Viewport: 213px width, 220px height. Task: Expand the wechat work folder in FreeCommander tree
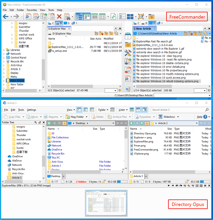(12, 35)
